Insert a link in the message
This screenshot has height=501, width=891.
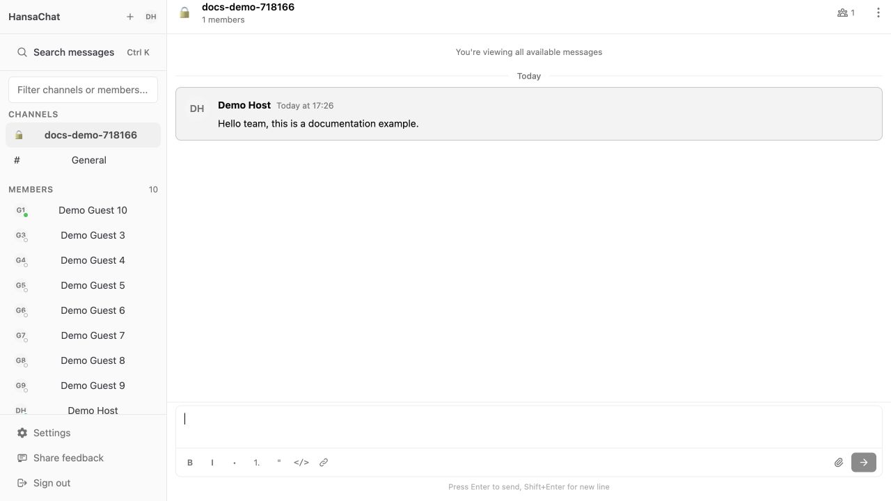tap(324, 463)
